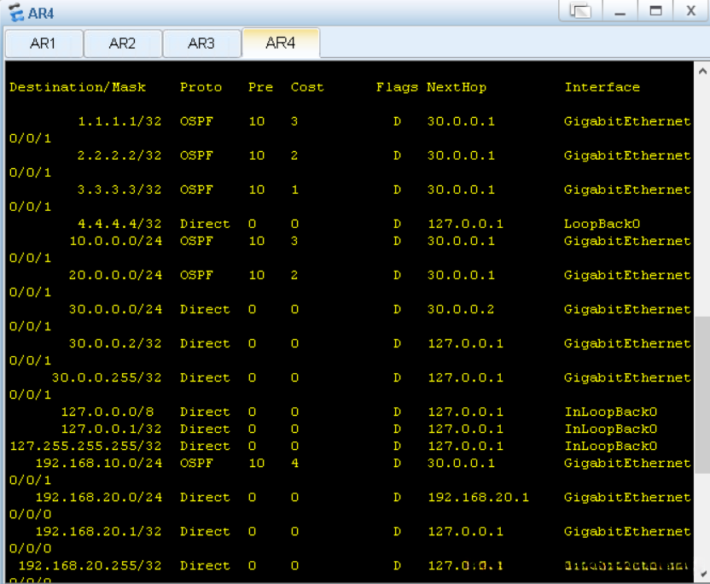Click destination 127.255.255.255/32

(85, 446)
